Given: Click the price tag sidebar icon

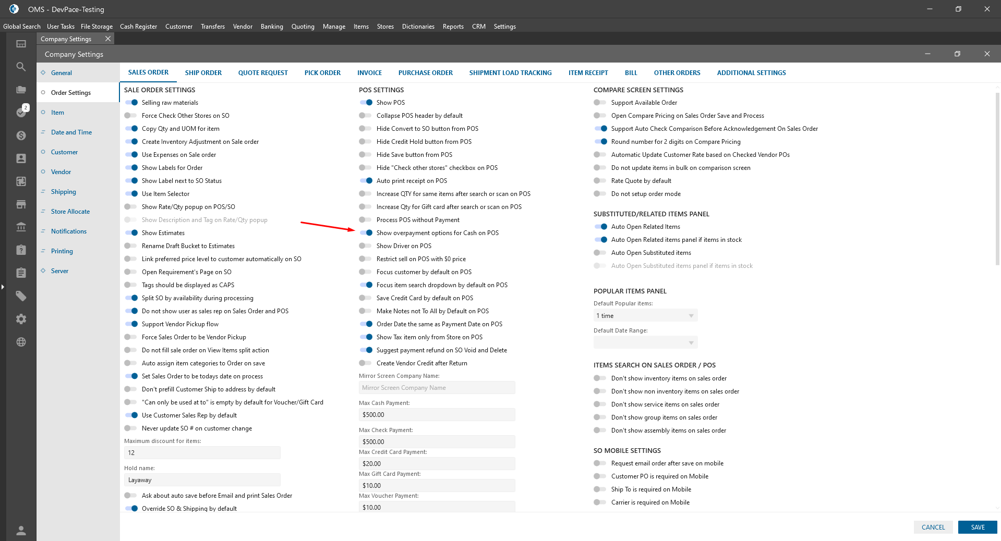Looking at the screenshot, I should coord(21,296).
